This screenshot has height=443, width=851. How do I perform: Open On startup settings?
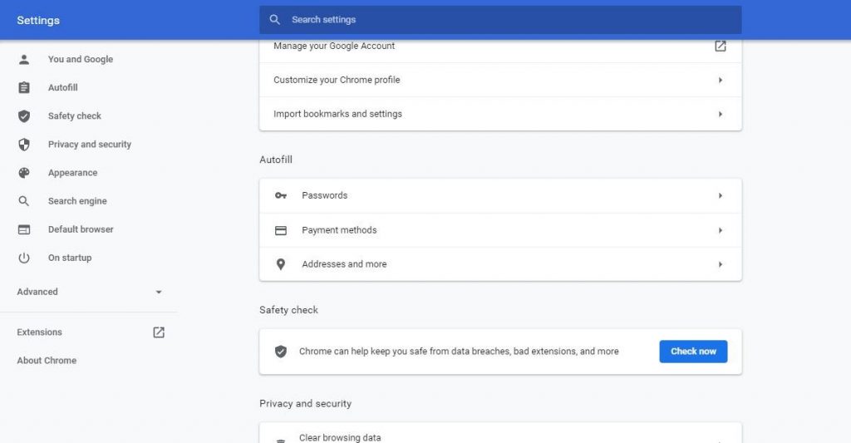[x=70, y=258]
